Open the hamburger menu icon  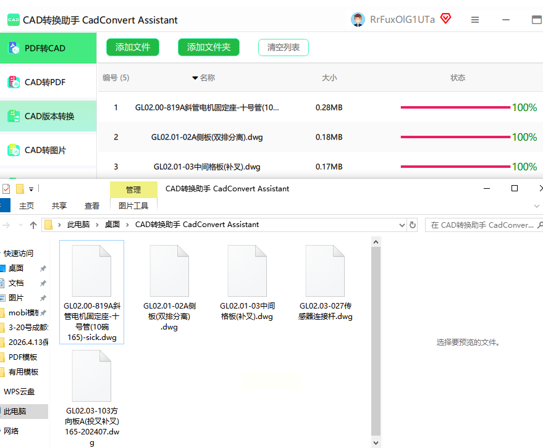[x=475, y=20]
